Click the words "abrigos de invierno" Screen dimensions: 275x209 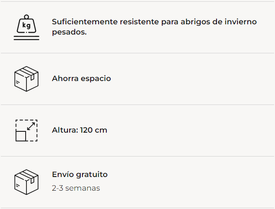(x=224, y=22)
